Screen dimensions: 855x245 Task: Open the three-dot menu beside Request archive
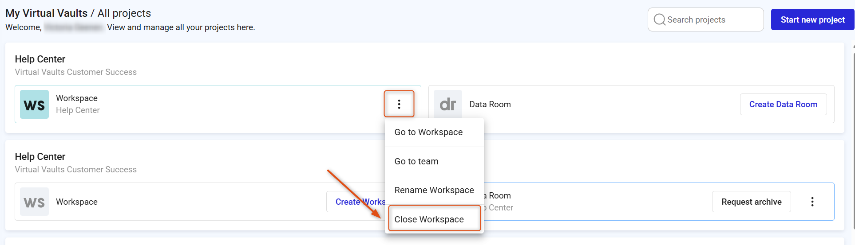(x=812, y=202)
